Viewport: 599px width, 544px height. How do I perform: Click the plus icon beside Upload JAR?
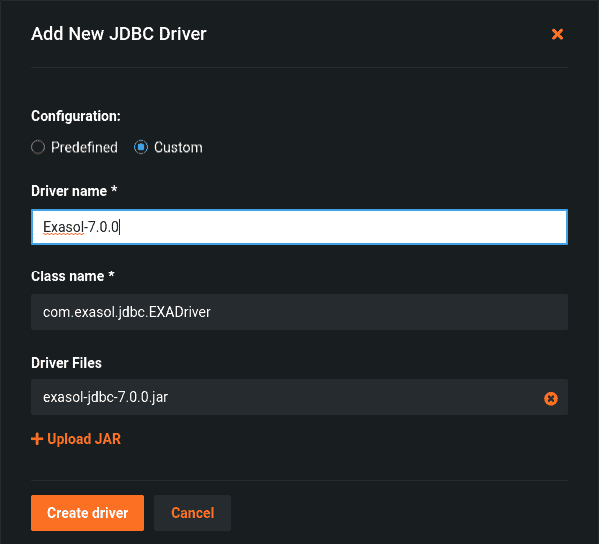coord(37,439)
